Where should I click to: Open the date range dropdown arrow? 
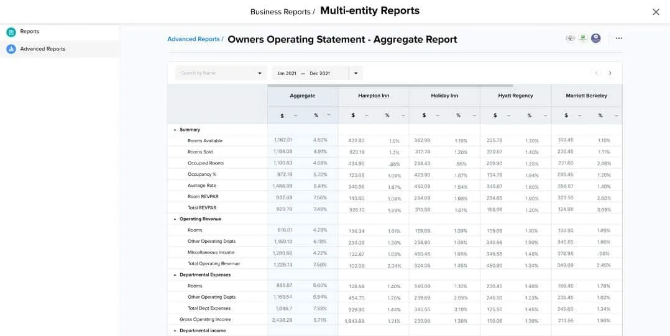coord(356,73)
